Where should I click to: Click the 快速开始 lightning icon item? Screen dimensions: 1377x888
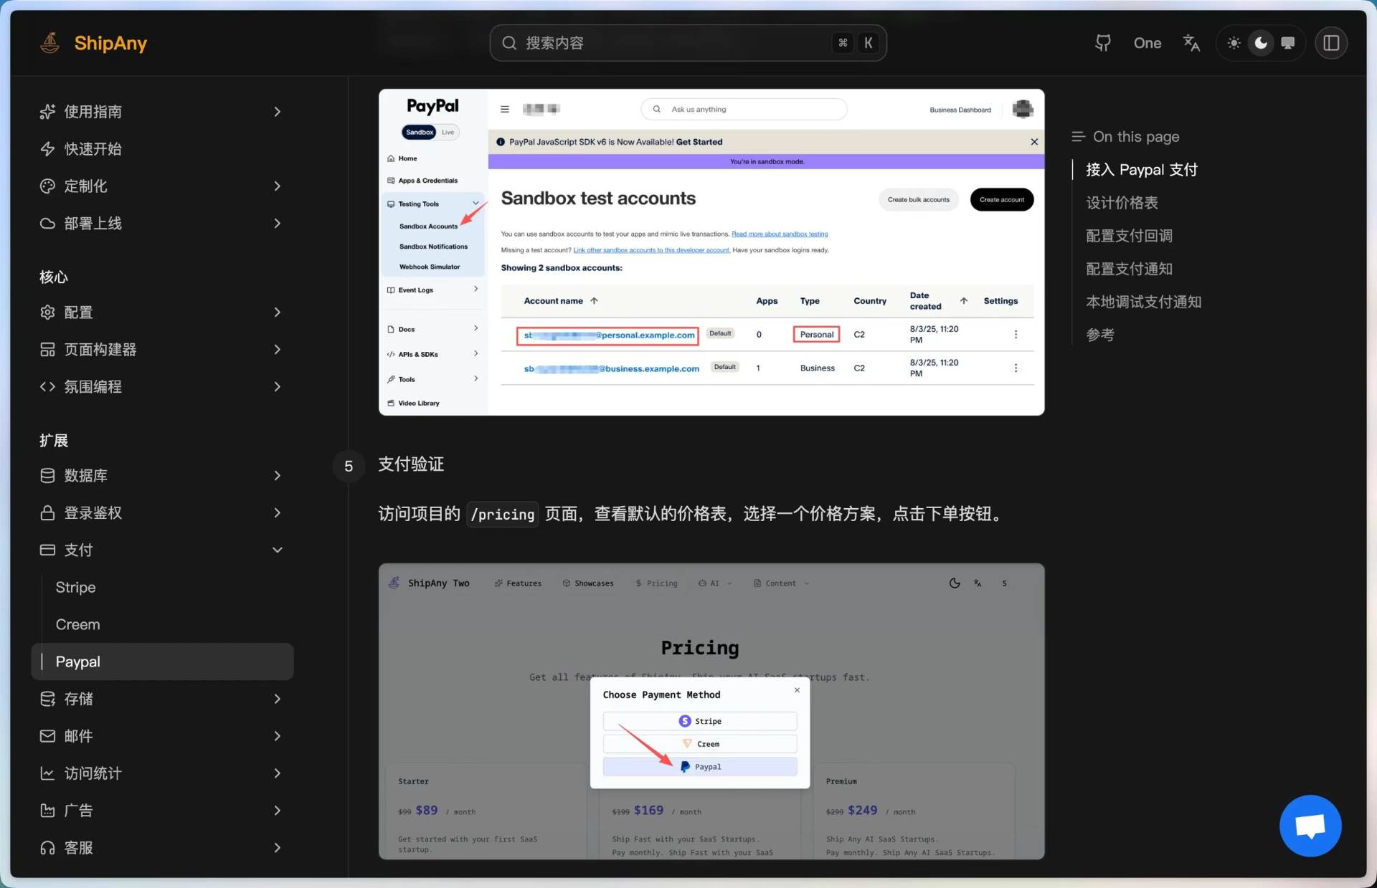(x=93, y=149)
